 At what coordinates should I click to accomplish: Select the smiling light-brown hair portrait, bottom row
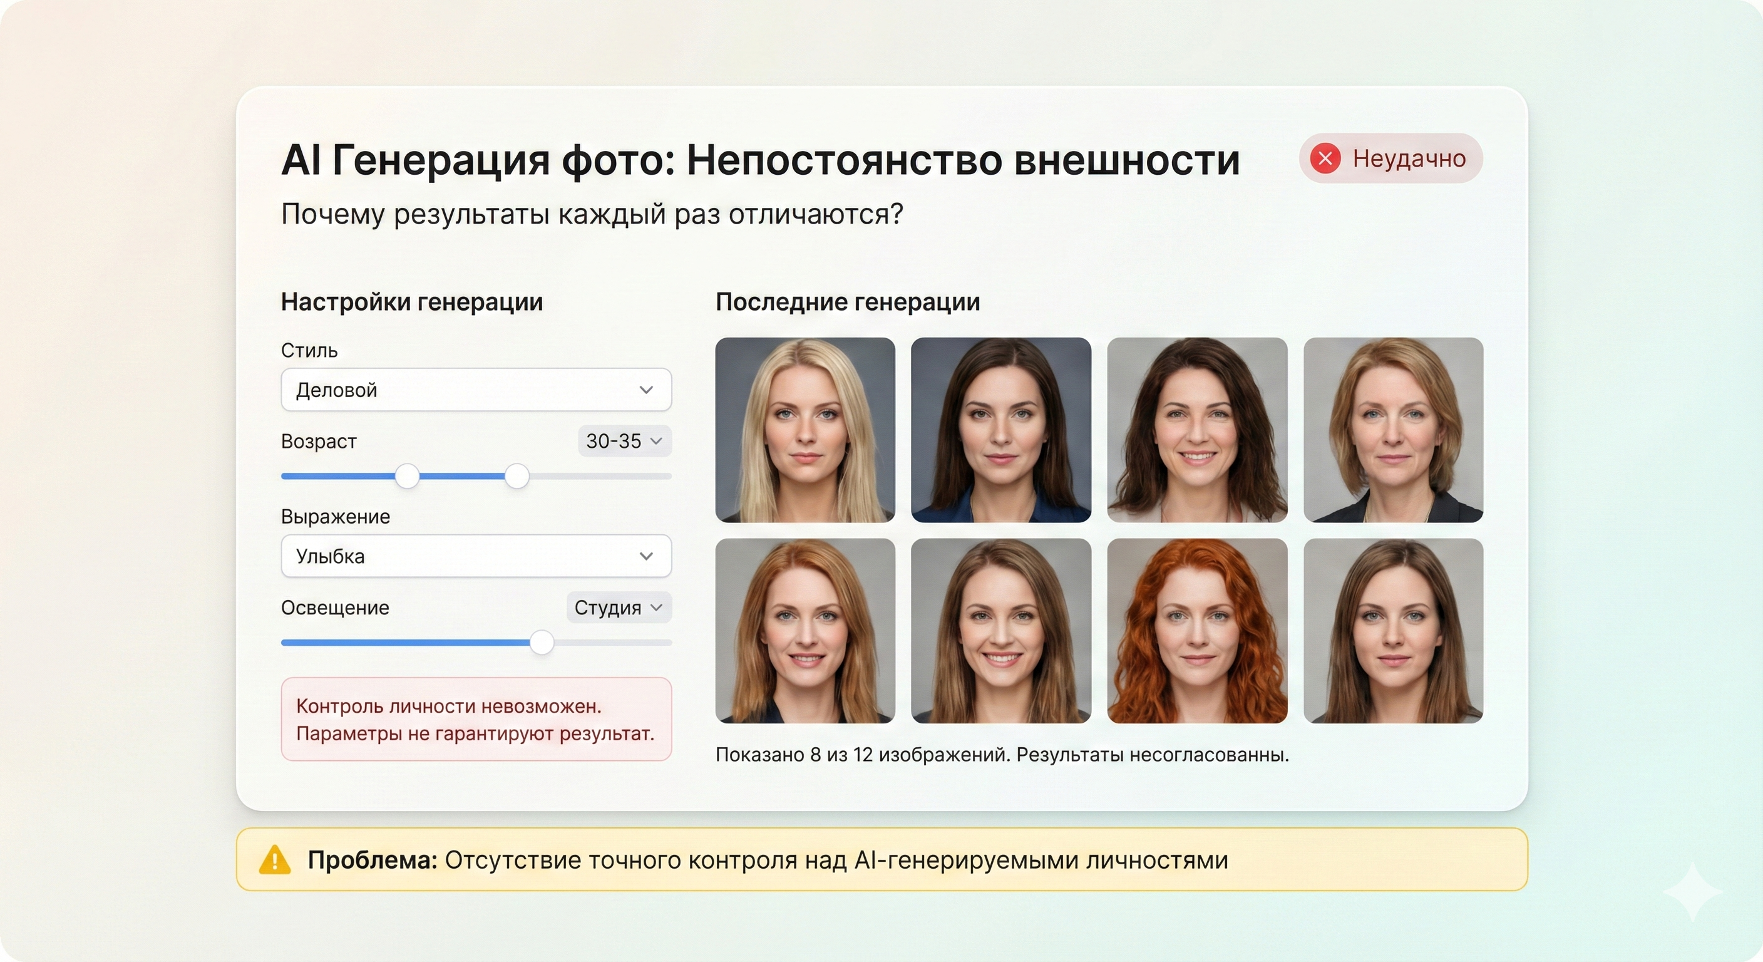[1000, 631]
